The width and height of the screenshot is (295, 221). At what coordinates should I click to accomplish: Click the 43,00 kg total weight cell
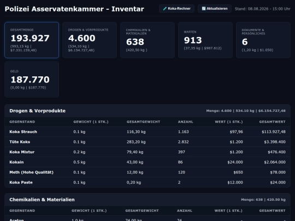[x=135, y=162]
